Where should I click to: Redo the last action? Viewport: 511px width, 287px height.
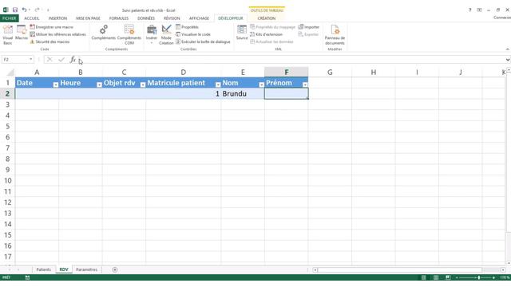coord(37,10)
